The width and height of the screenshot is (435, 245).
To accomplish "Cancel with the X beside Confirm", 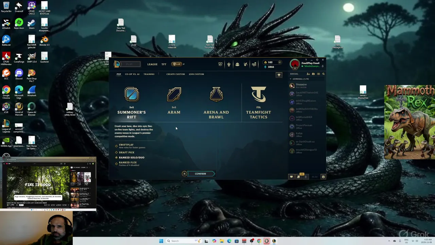I will (x=185, y=174).
